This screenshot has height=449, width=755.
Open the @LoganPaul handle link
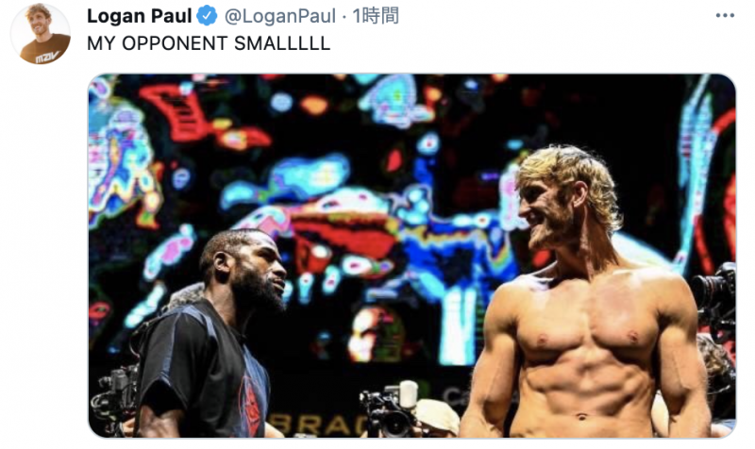[280, 16]
